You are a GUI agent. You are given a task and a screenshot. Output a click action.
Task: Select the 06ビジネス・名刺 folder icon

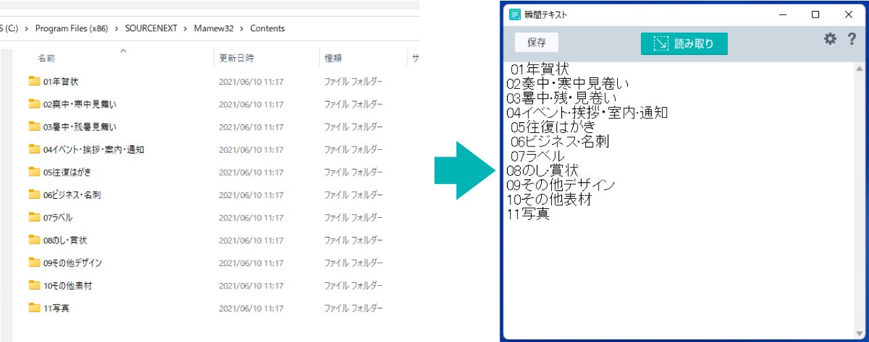click(x=35, y=195)
